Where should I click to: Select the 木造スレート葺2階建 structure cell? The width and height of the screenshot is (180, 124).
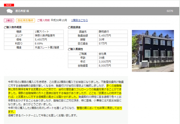(49, 48)
